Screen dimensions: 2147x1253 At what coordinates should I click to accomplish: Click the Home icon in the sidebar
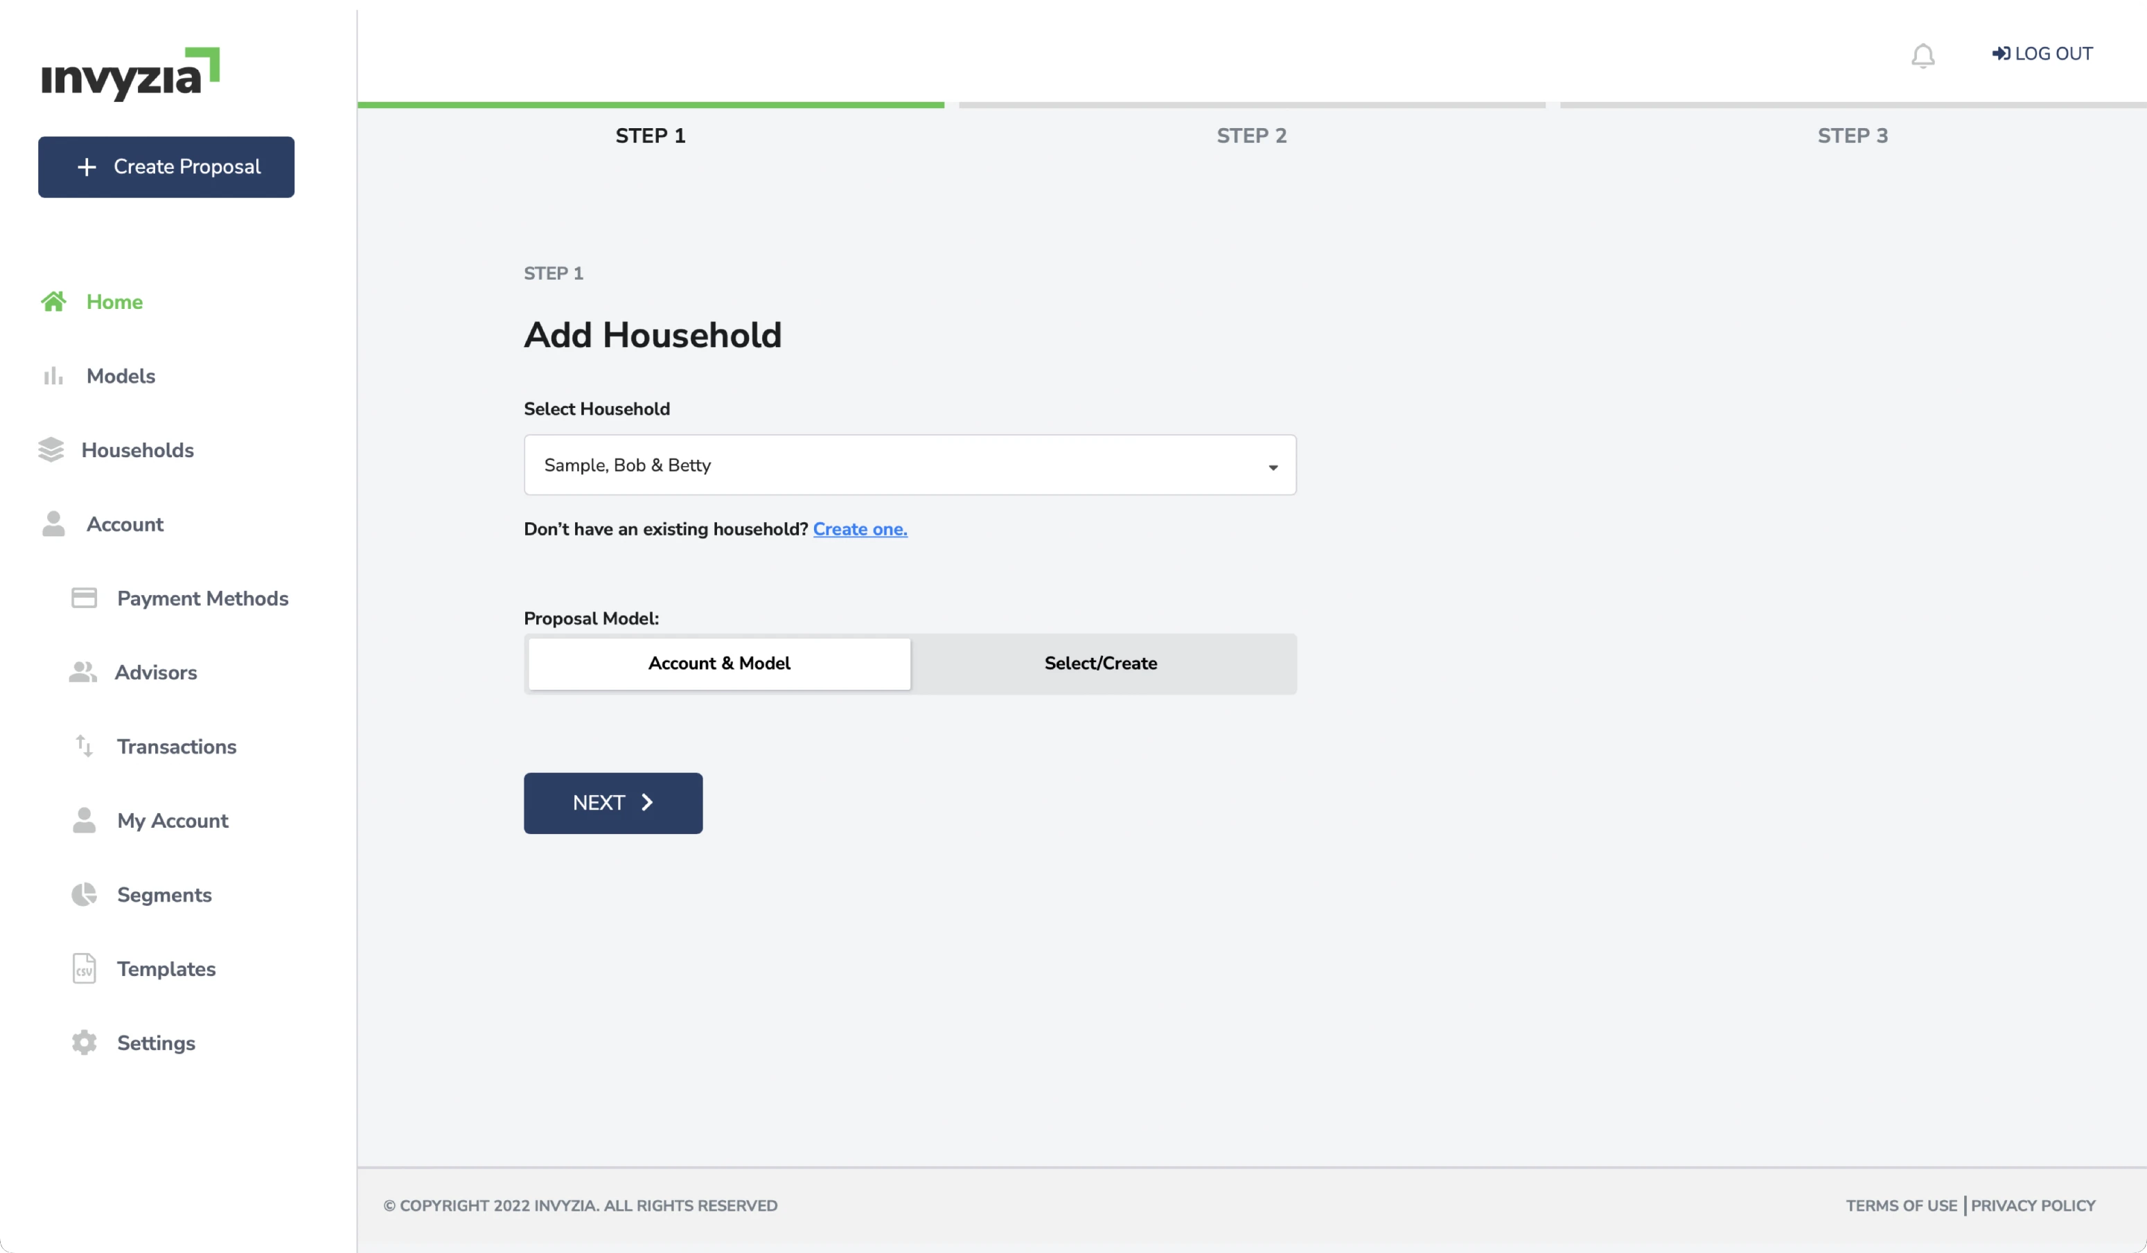[x=53, y=301]
